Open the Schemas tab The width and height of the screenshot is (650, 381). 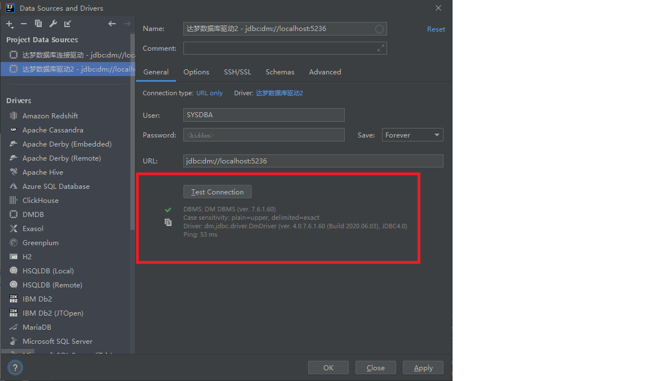280,72
